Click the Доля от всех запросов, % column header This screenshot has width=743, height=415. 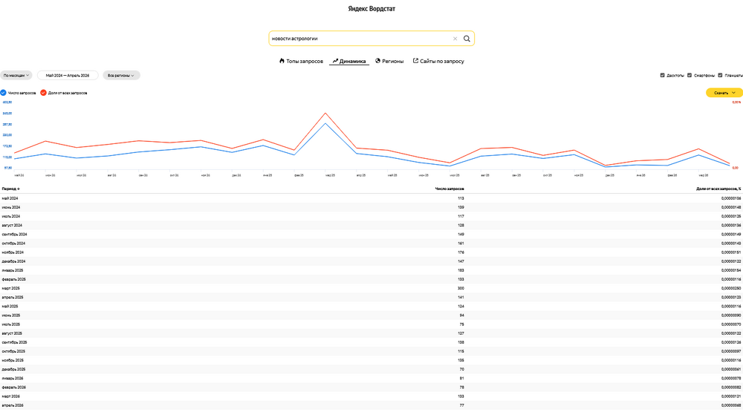point(718,189)
